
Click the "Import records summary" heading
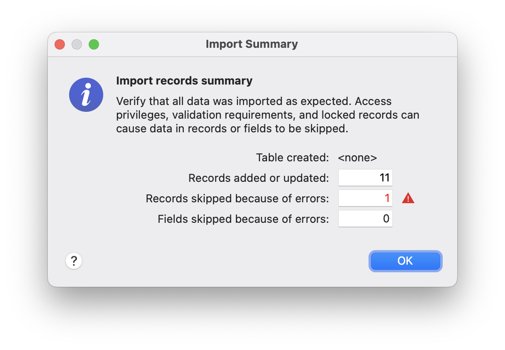[184, 81]
